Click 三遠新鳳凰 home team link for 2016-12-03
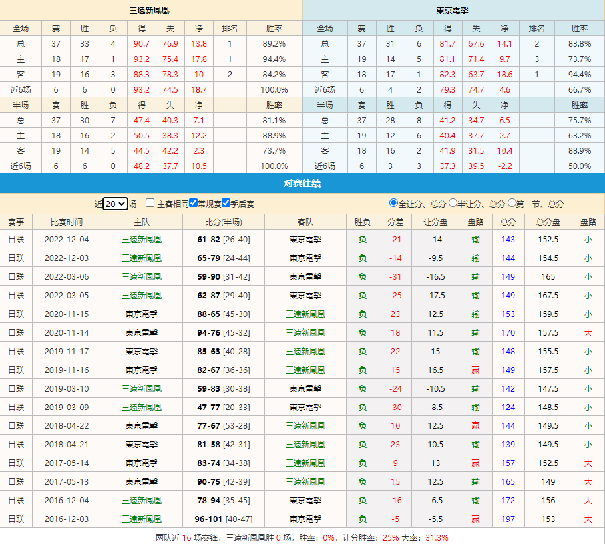 [x=142, y=519]
